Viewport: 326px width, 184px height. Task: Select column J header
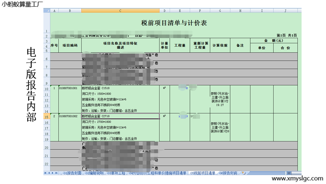[x=285, y=11]
